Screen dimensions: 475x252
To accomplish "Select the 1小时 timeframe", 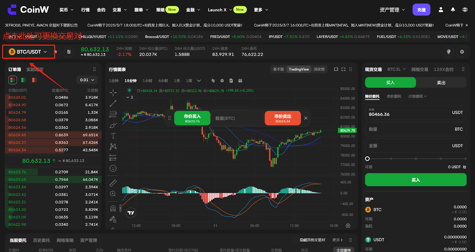I will pos(147,81).
